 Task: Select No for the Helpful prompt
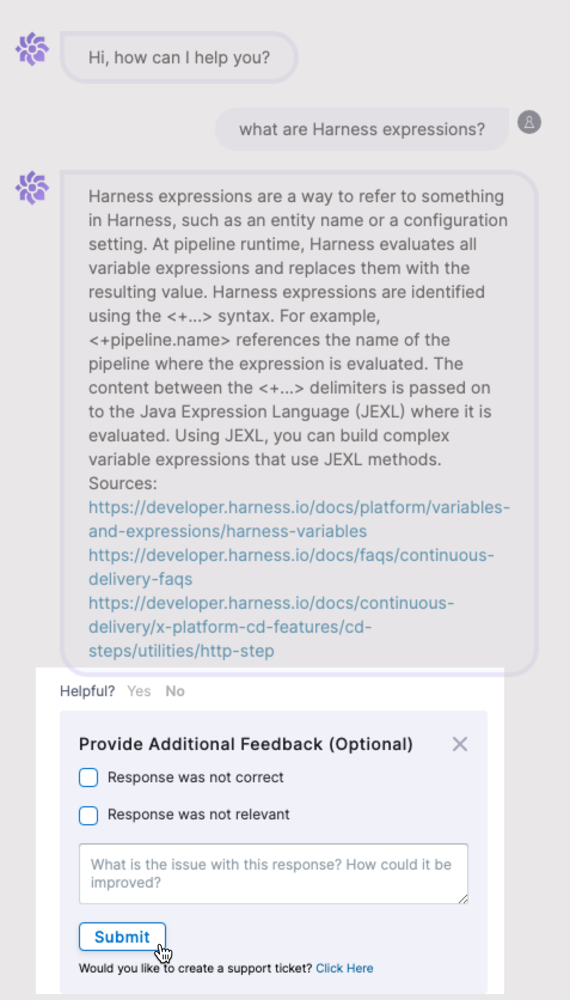tap(175, 691)
